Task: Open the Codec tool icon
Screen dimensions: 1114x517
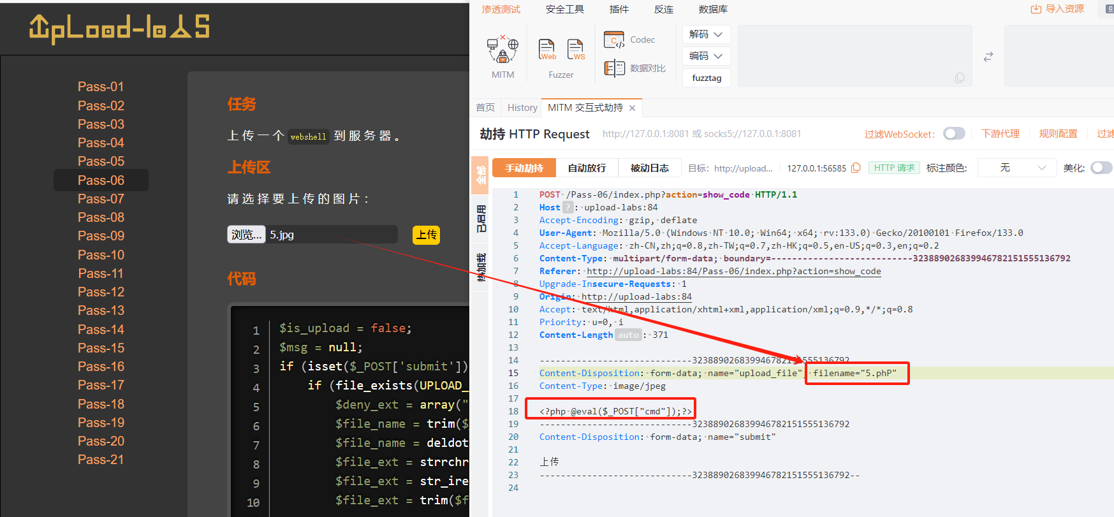Action: (614, 40)
